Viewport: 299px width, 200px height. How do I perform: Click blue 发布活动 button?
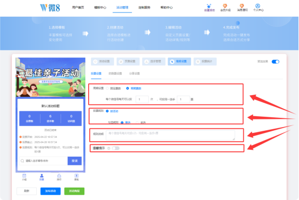50,191
